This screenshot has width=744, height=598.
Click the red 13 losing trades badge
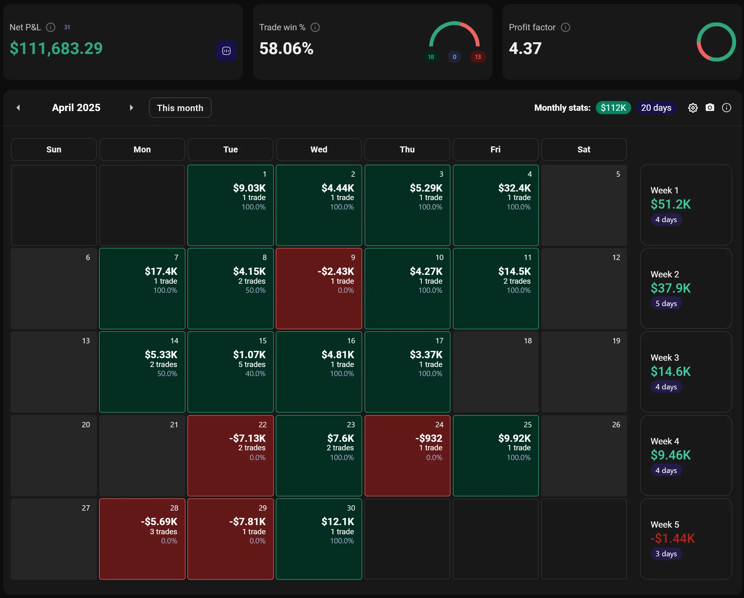tap(478, 57)
